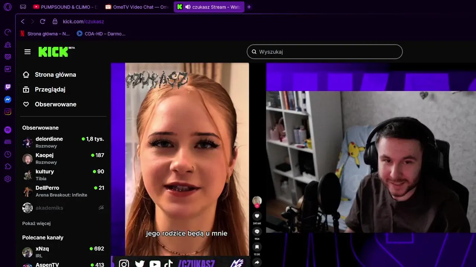Open Instagram panel in browser sidebar
Image resolution: width=476 pixels, height=267 pixels.
(x=8, y=112)
